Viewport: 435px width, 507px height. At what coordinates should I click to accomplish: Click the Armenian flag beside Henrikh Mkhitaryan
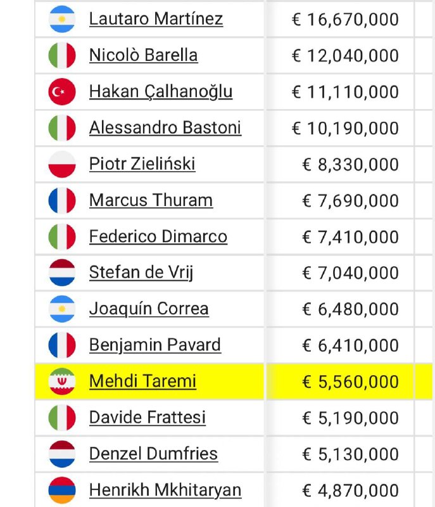click(62, 490)
